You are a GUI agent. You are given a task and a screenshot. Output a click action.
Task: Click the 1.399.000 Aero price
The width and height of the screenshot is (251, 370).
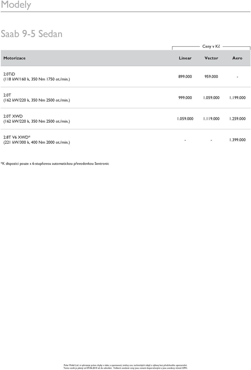coord(237,140)
